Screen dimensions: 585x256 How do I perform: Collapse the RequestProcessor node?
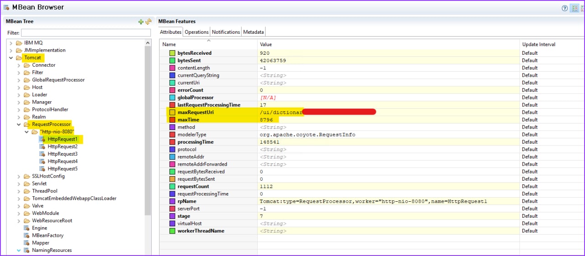(x=19, y=124)
